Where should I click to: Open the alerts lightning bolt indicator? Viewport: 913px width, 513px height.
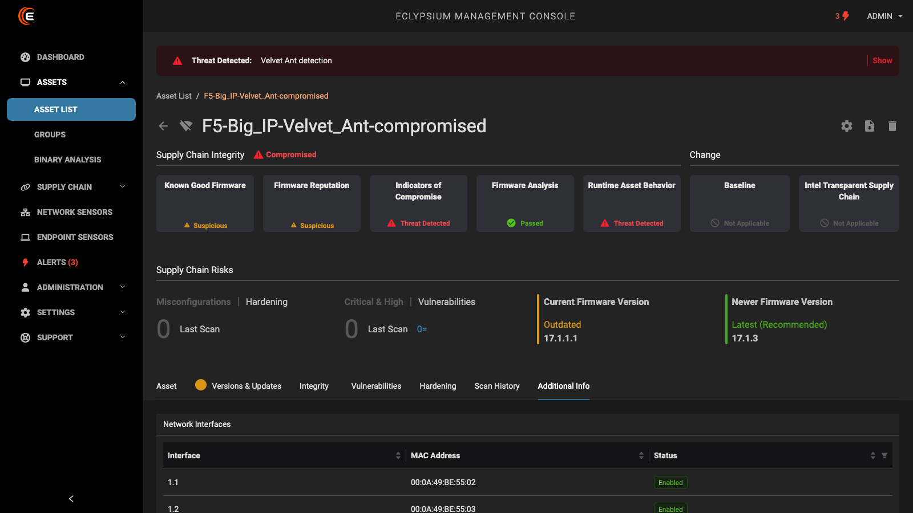tap(845, 16)
